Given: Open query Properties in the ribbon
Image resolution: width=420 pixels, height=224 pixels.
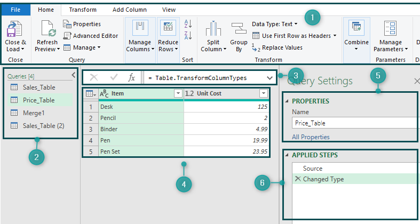Looking at the screenshot, I should click(x=82, y=24).
